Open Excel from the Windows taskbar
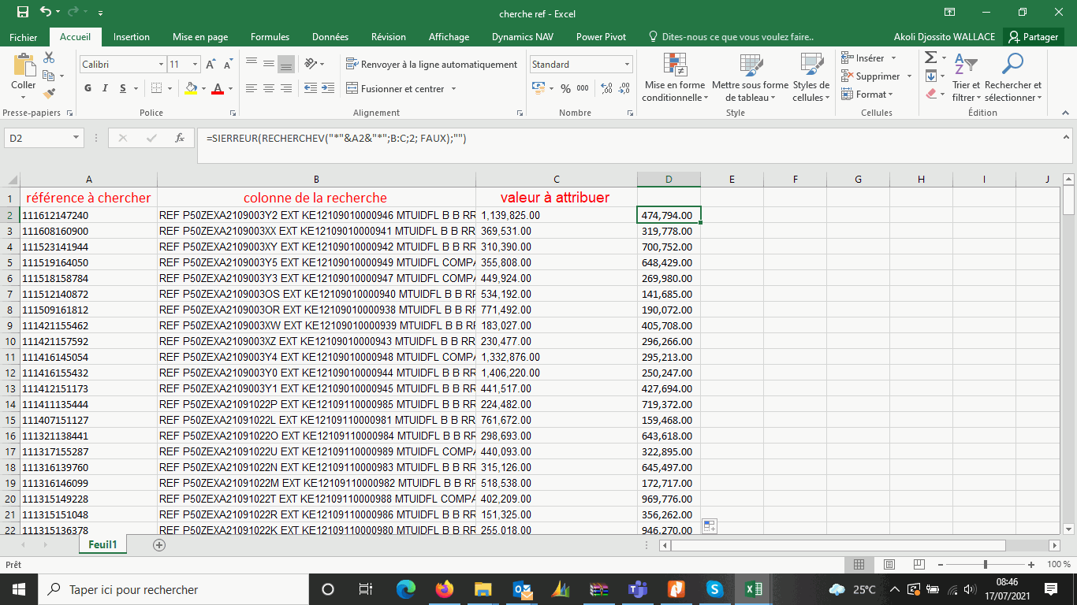The height and width of the screenshot is (605, 1077). click(753, 589)
